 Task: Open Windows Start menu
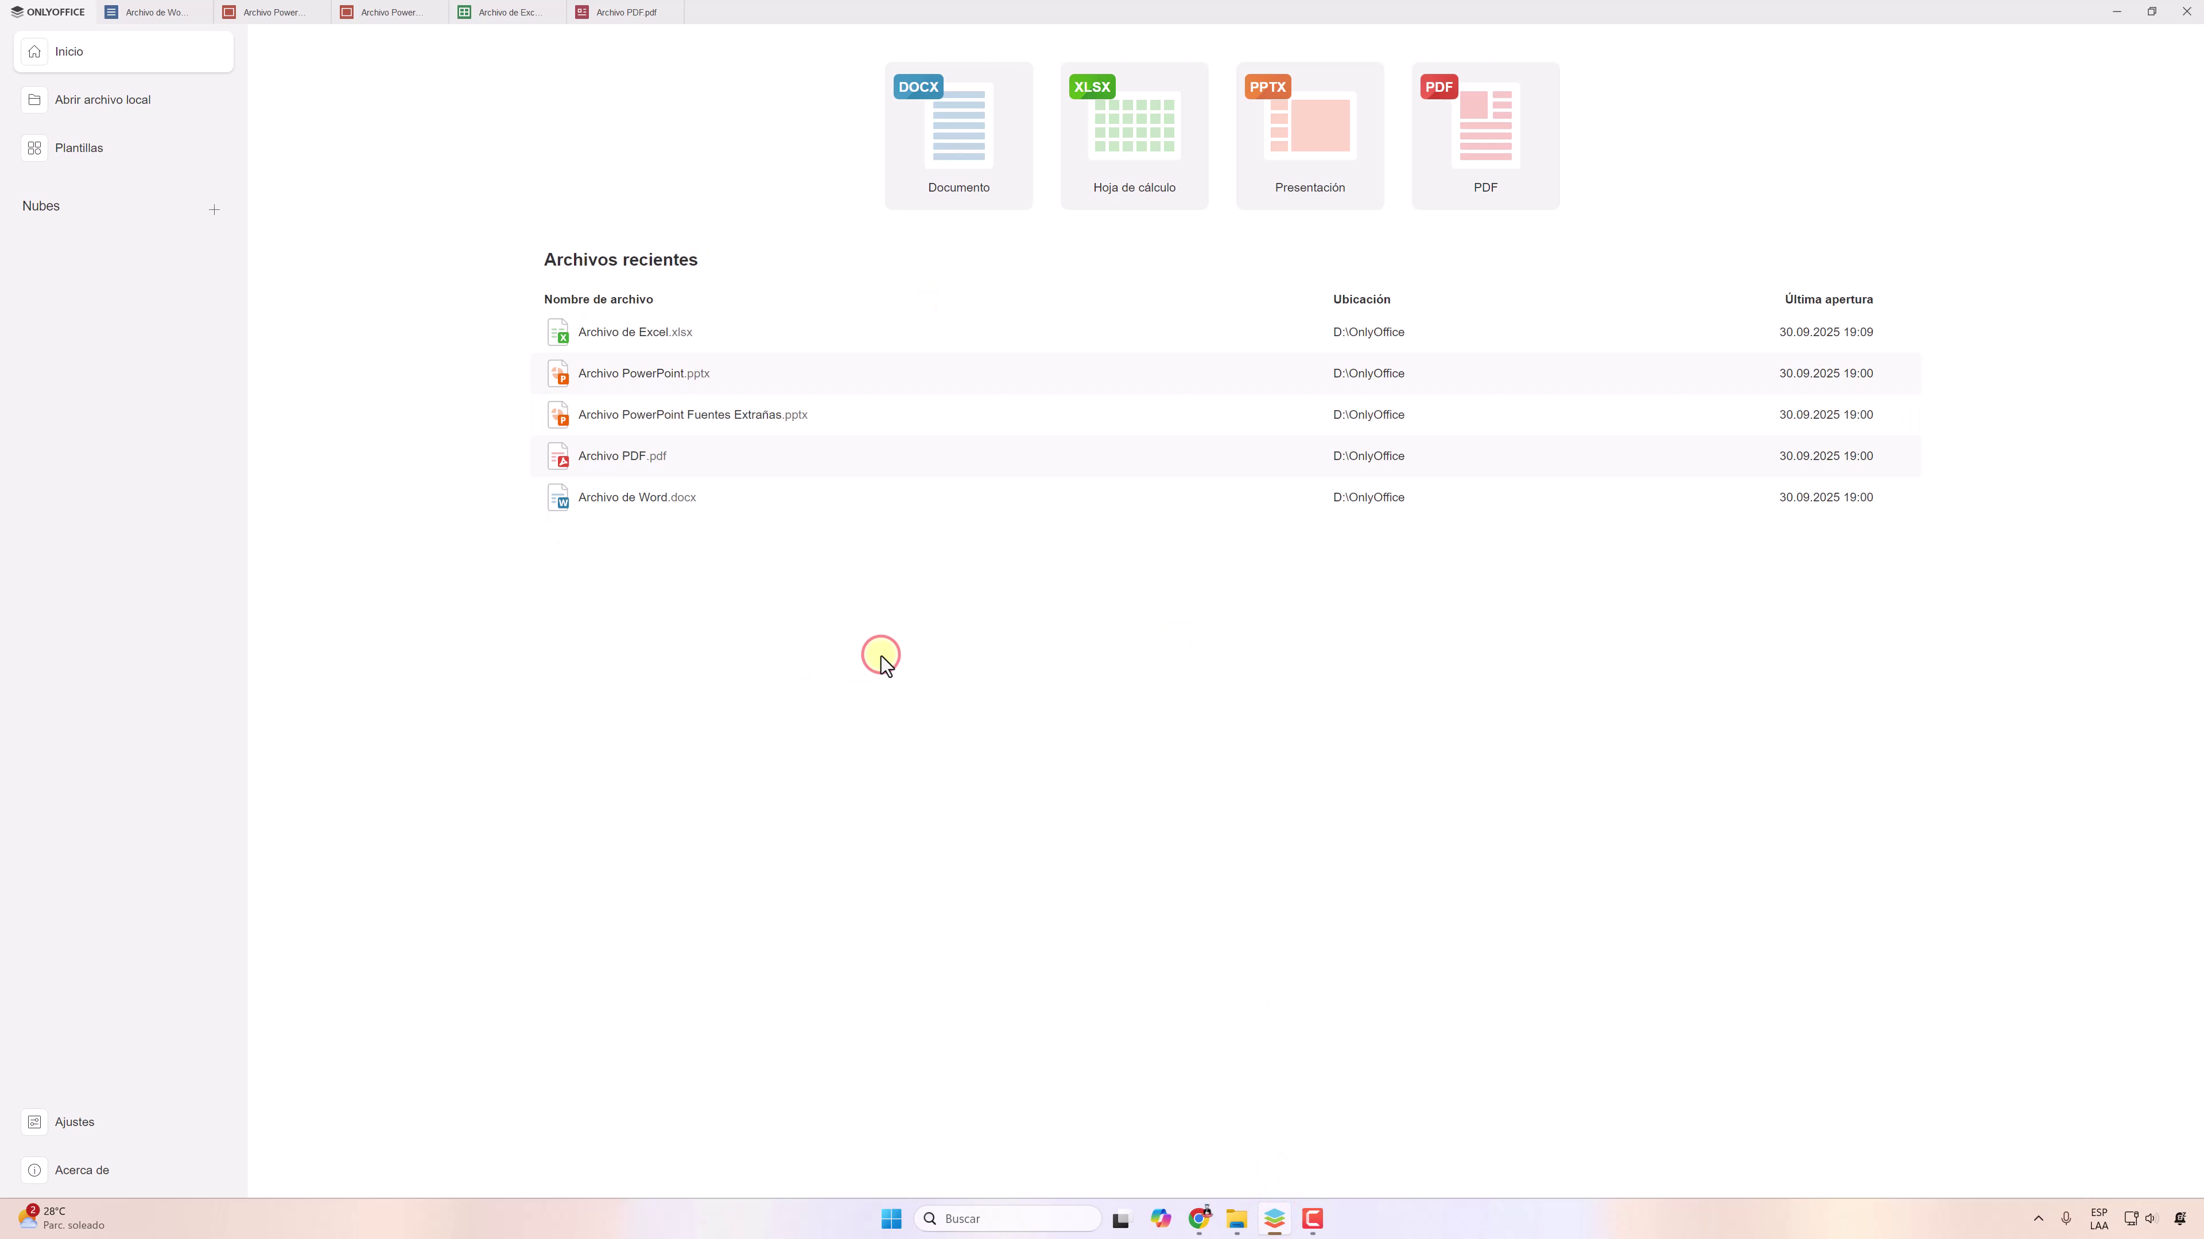(891, 1218)
